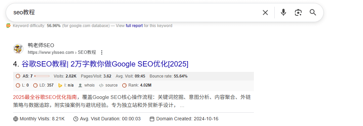
Task: Submit the search with the magnifier icon
Action: pos(313,12)
